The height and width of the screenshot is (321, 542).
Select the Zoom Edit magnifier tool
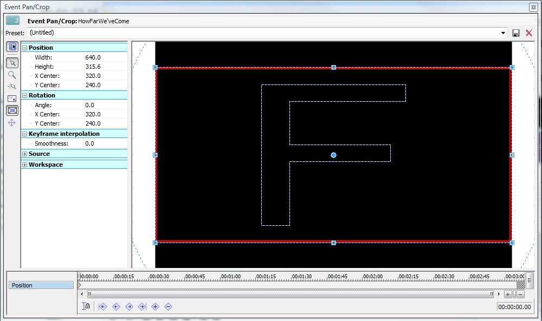[x=12, y=75]
